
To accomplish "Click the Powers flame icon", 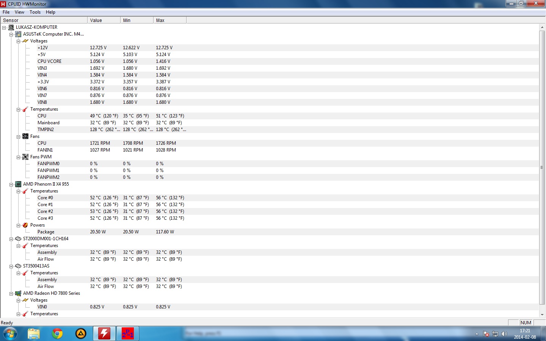I will tap(25, 225).
